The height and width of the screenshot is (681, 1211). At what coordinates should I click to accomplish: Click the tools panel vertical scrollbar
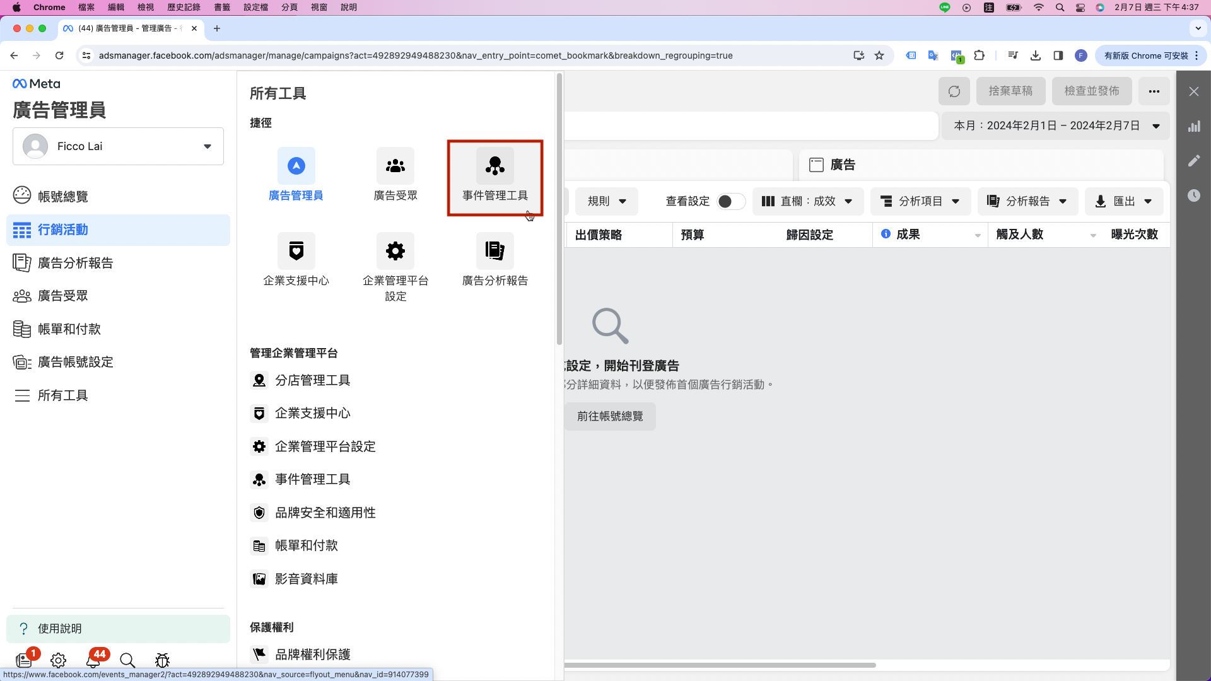tap(559, 209)
